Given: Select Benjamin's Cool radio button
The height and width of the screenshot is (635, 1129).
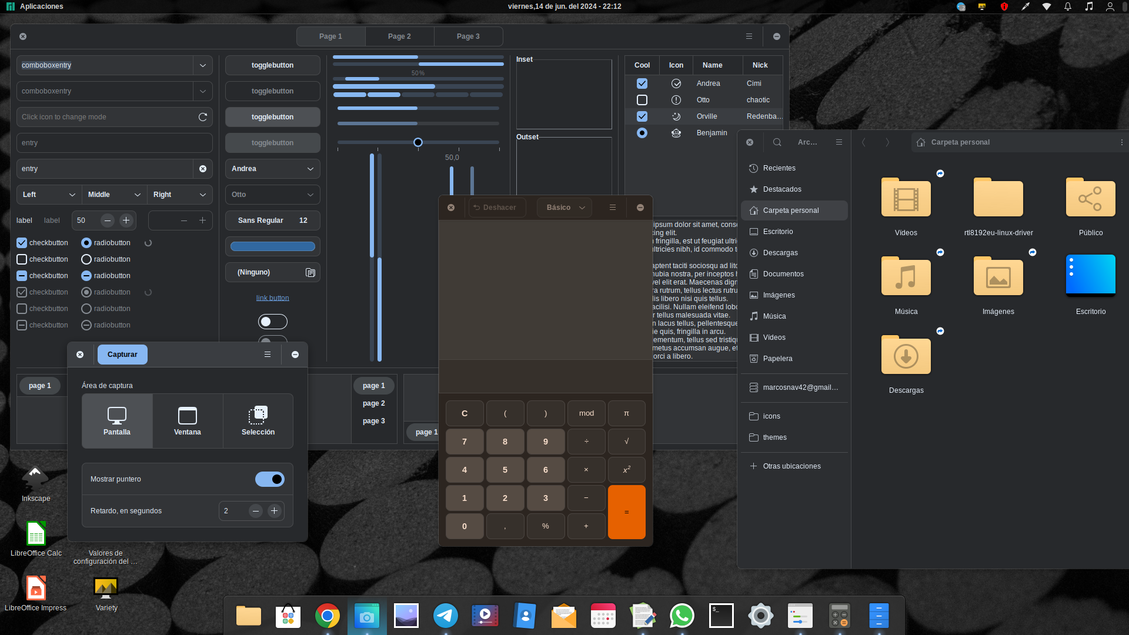Looking at the screenshot, I should pos(642,133).
